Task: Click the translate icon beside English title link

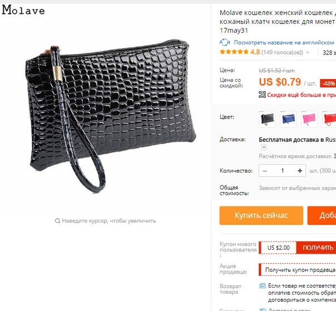Action: pos(225,42)
